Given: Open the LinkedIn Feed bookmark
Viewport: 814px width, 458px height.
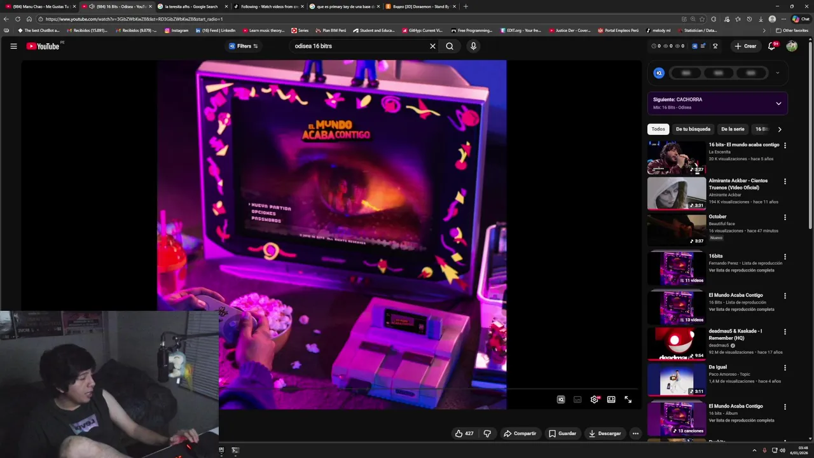Looking at the screenshot, I should click(x=215, y=31).
